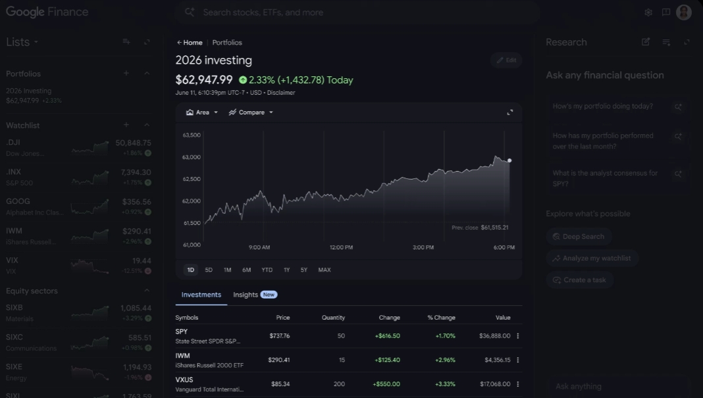Screen dimensions: 703x398
Task: Click the Edit portfolio button
Action: click(506, 60)
